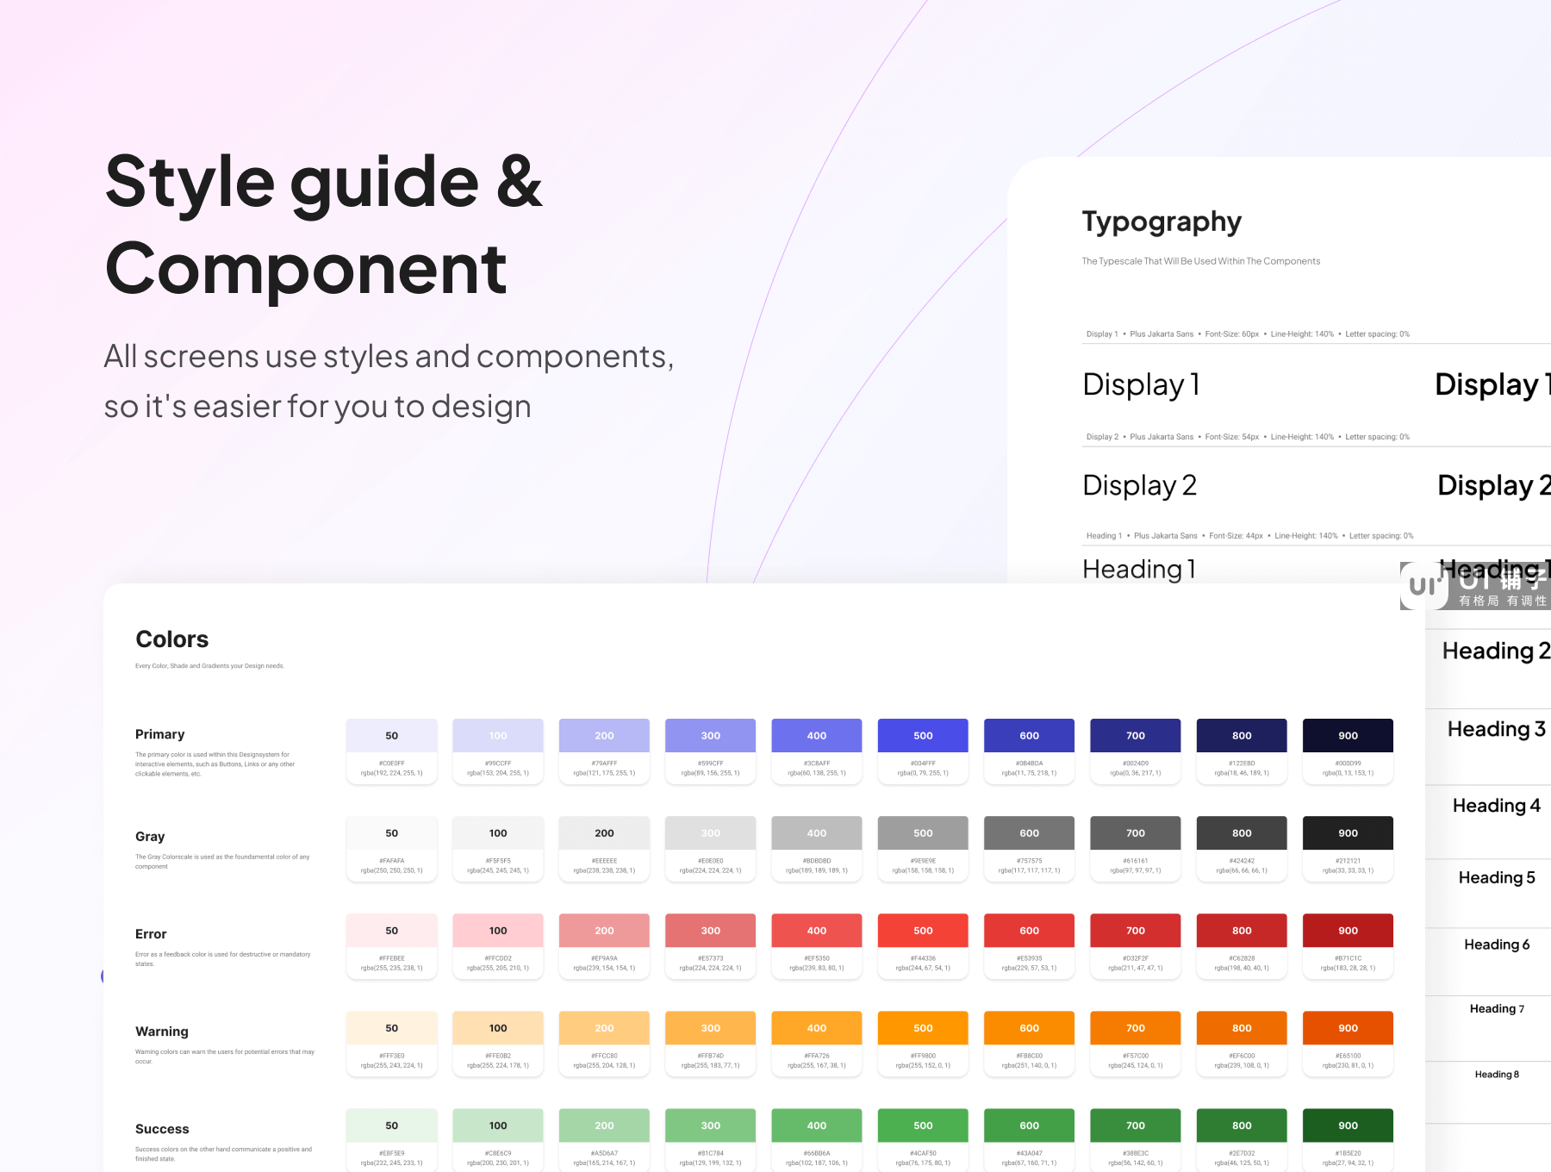Pick the Success 100 swatch

click(x=498, y=1139)
